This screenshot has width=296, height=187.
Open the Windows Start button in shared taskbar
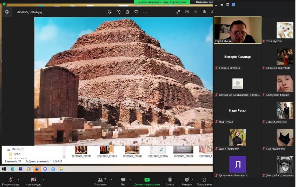coord(4,169)
